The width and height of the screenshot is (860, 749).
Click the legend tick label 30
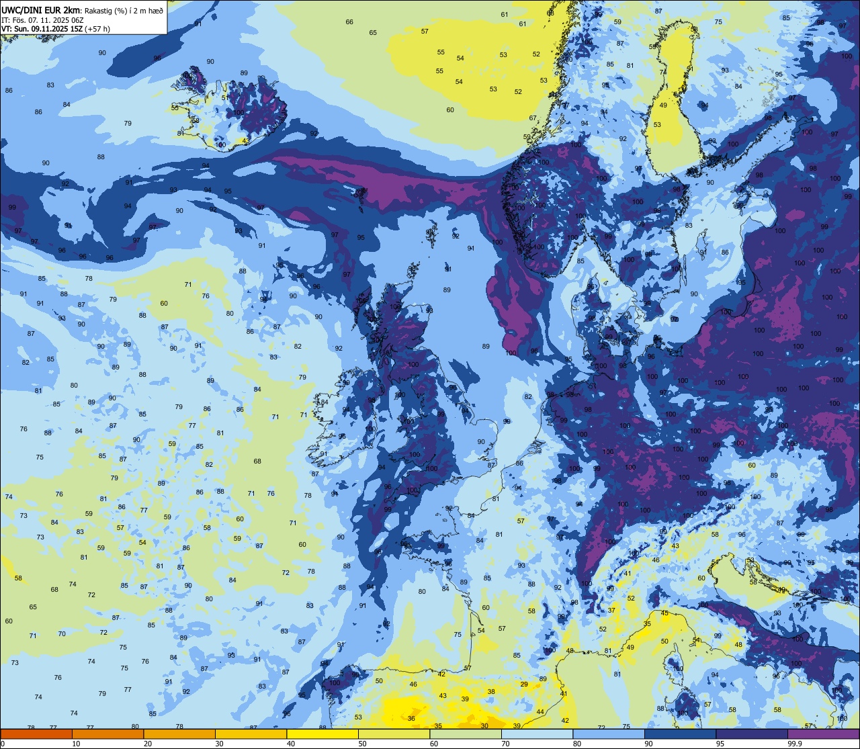[219, 744]
